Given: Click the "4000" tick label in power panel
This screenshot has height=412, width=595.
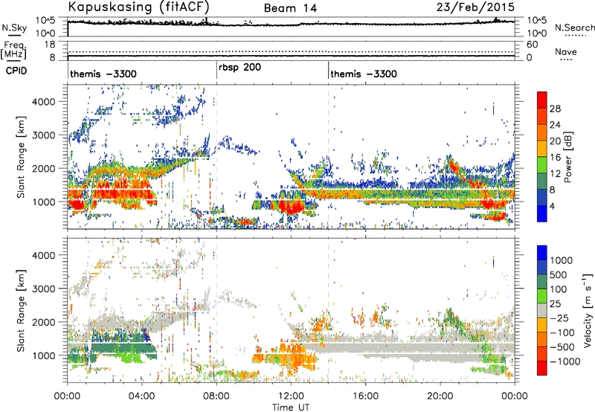Looking at the screenshot, I should coord(44,102).
